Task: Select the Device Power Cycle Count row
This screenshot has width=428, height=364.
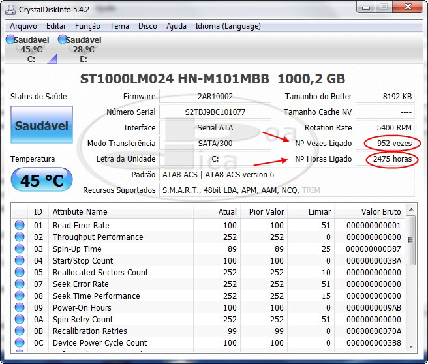Action: point(208,342)
